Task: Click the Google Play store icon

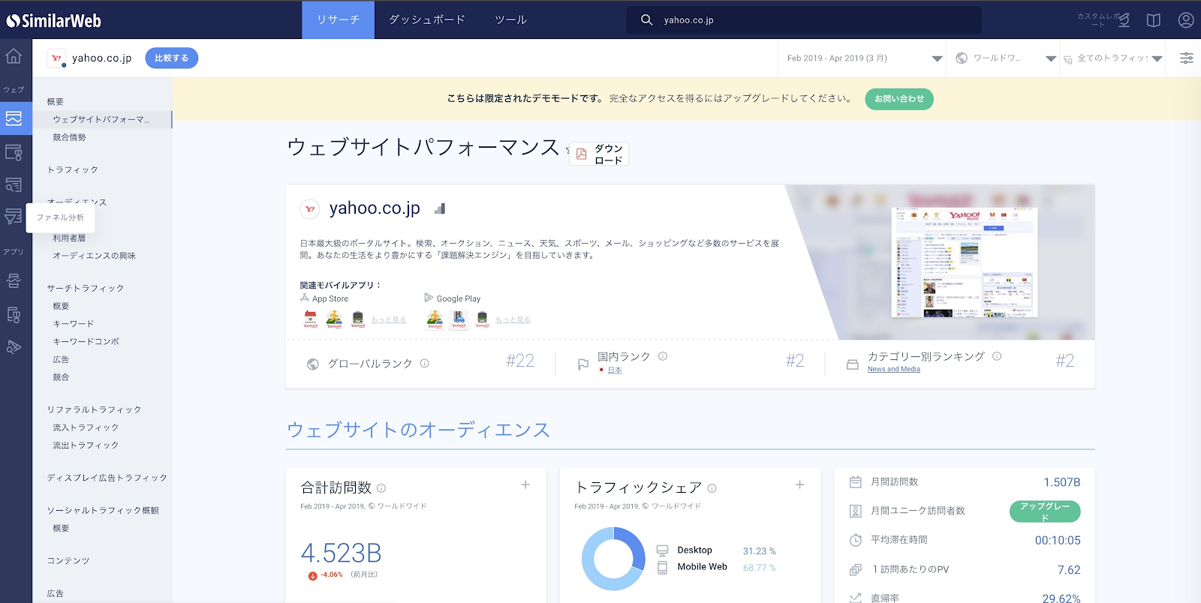Action: (429, 298)
